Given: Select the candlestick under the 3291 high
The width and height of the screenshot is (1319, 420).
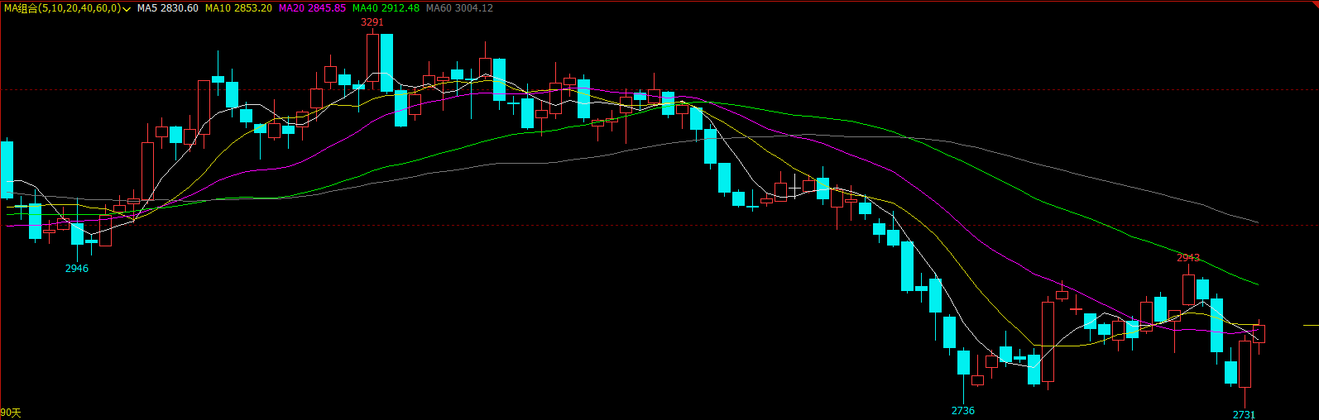Looking at the screenshot, I should [372, 58].
